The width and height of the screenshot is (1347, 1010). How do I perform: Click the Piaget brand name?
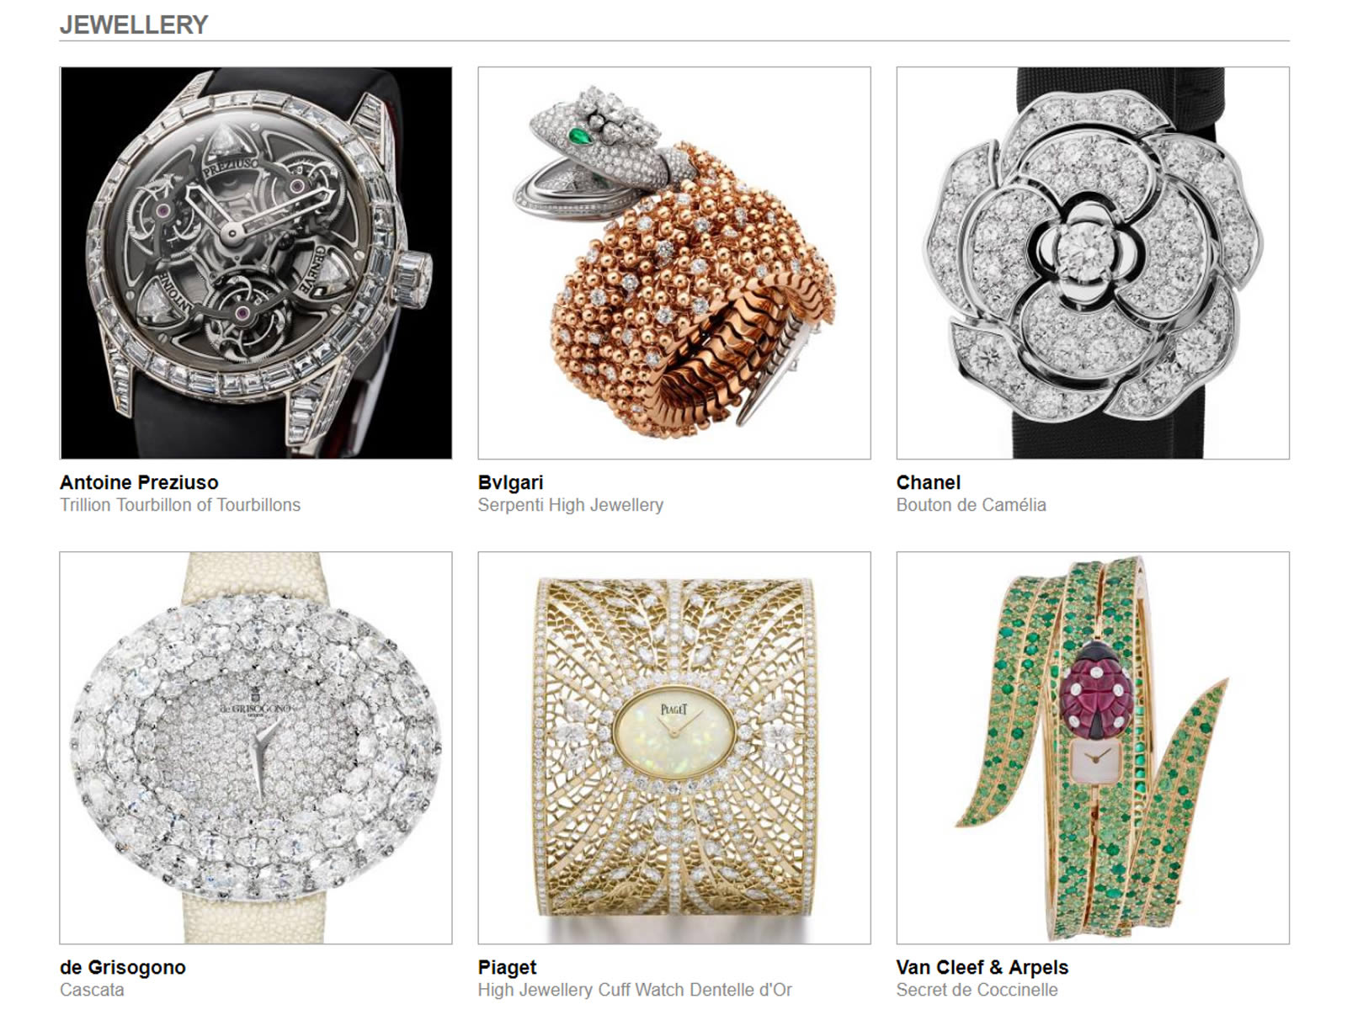(507, 967)
